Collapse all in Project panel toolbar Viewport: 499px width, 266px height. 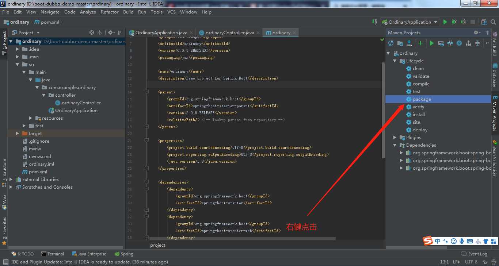coord(99,32)
